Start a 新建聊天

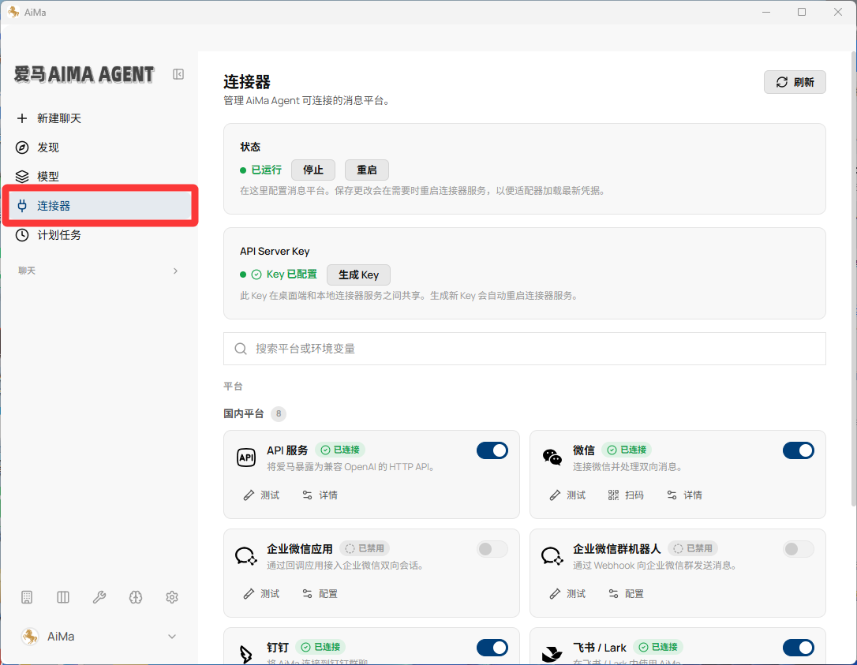point(99,118)
